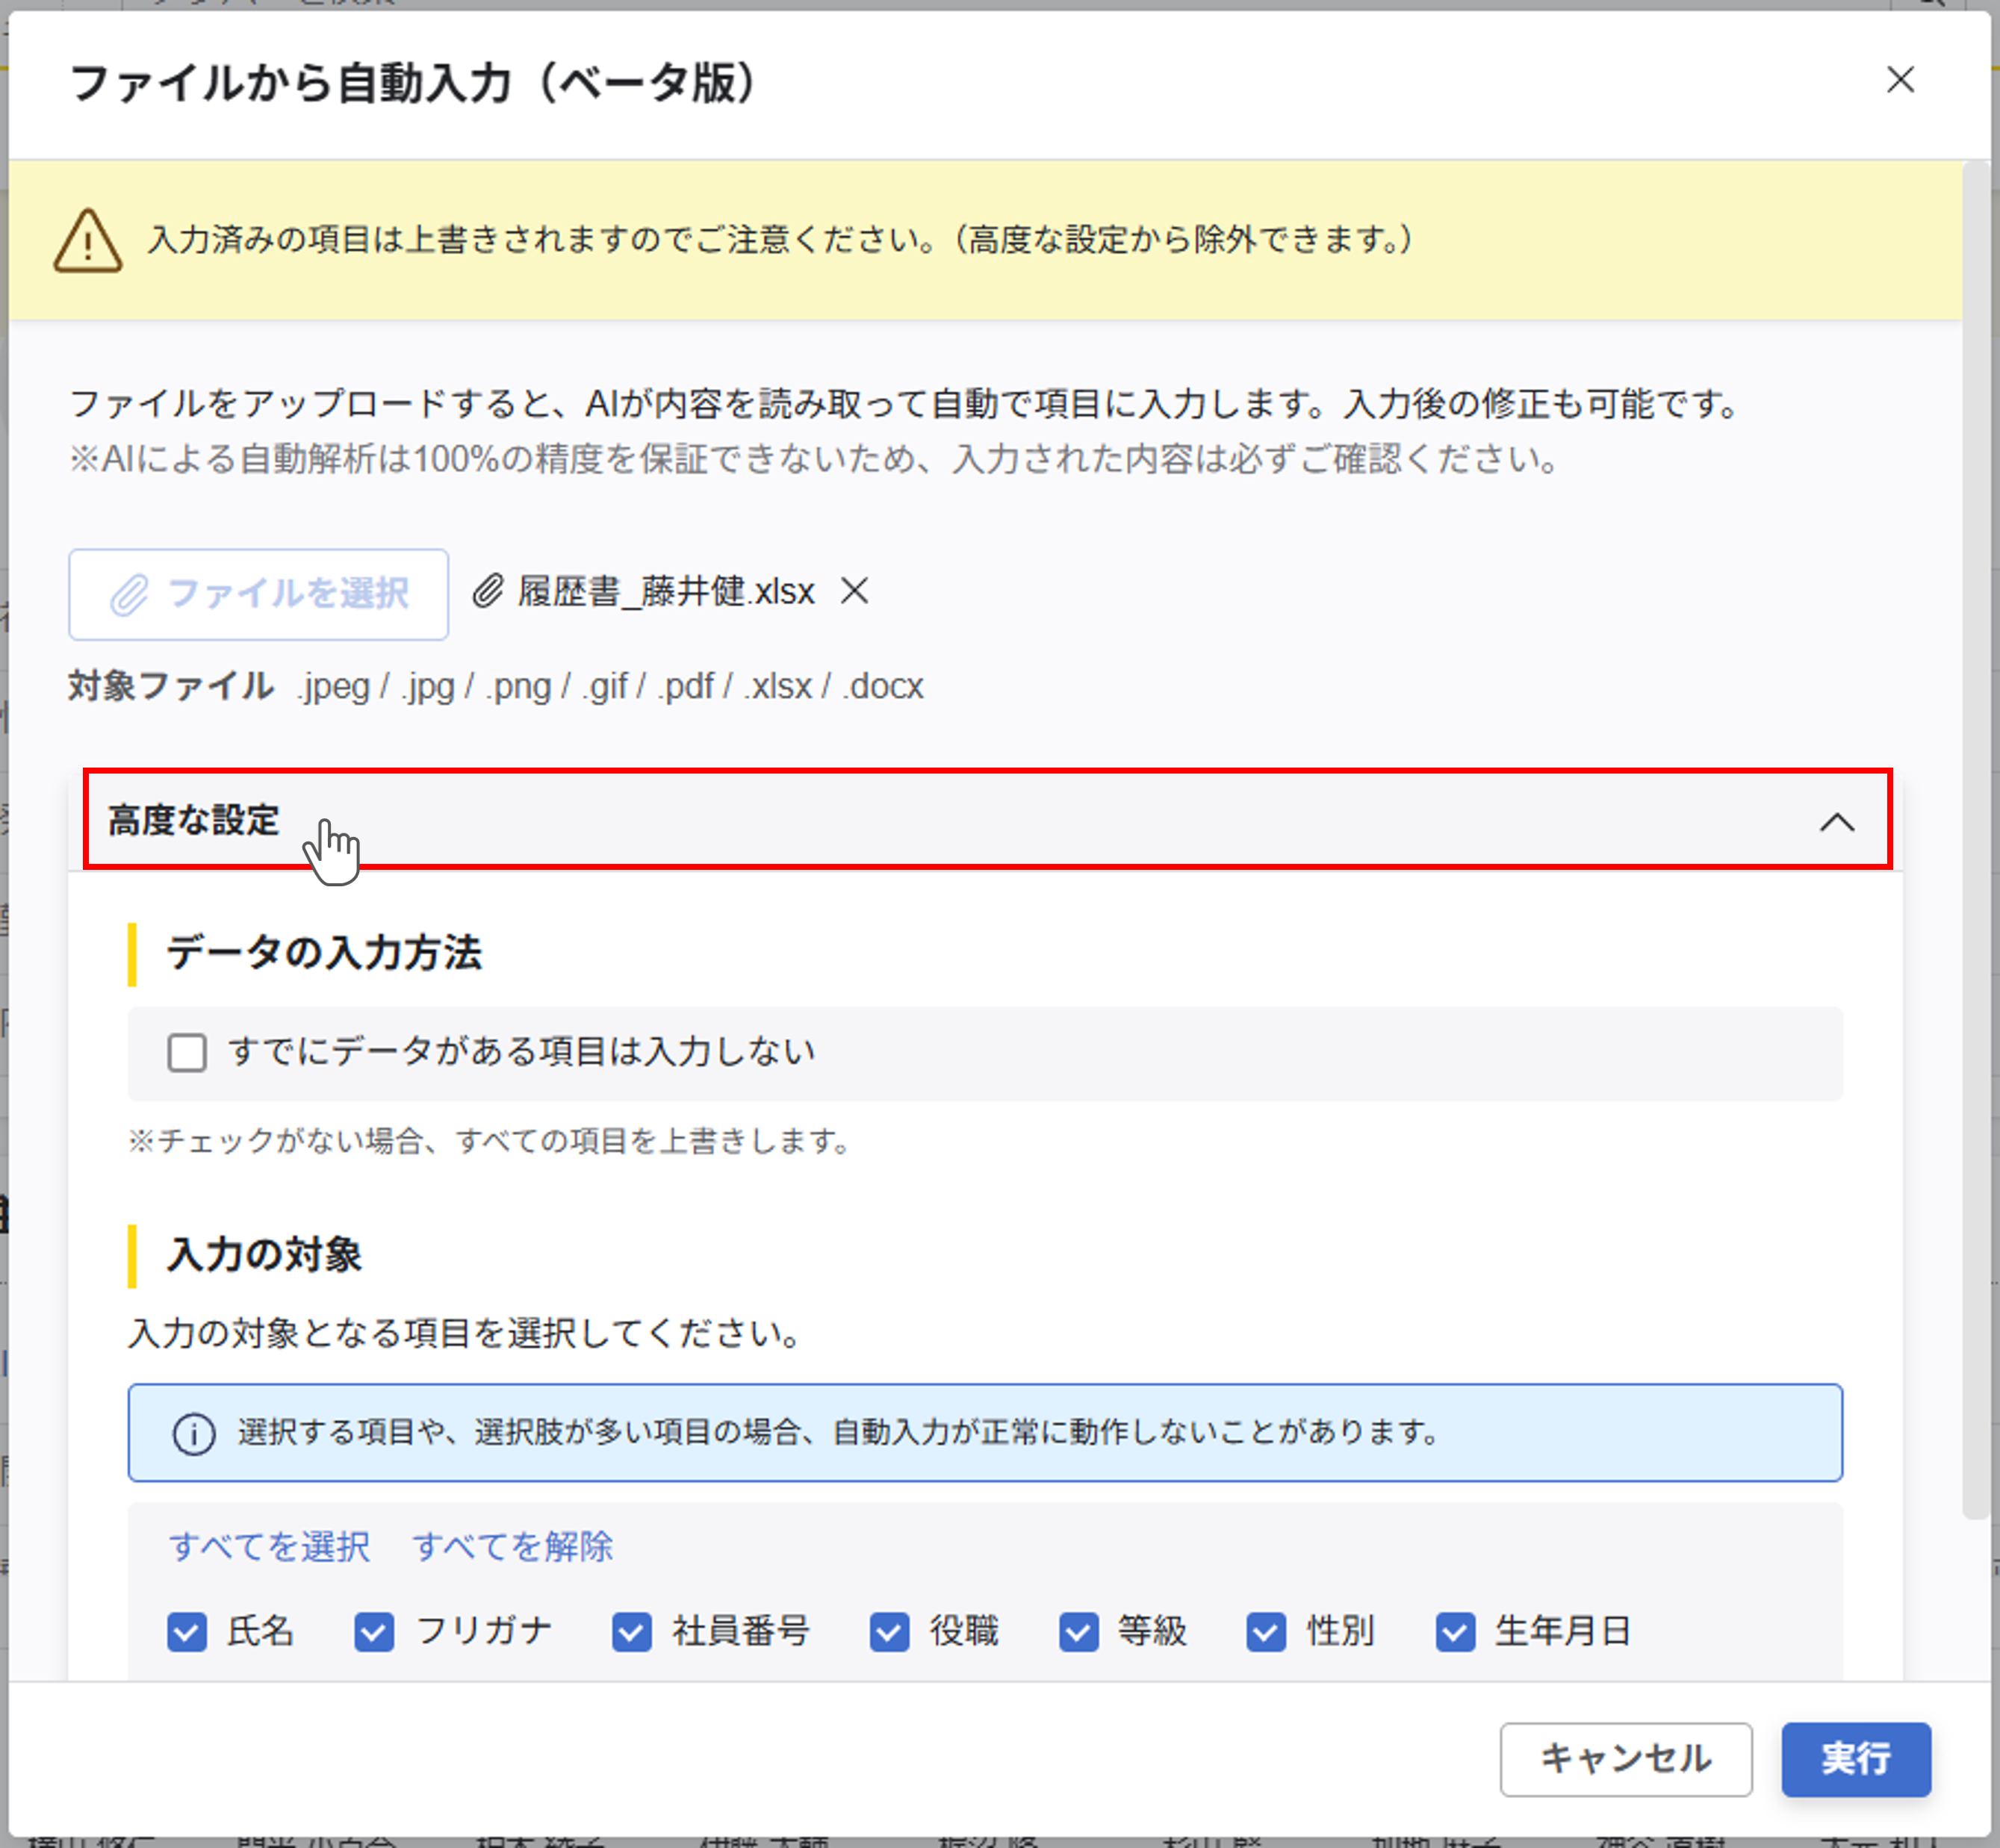
Task: Uncheck the 性別 checkbox
Action: point(1266,1631)
